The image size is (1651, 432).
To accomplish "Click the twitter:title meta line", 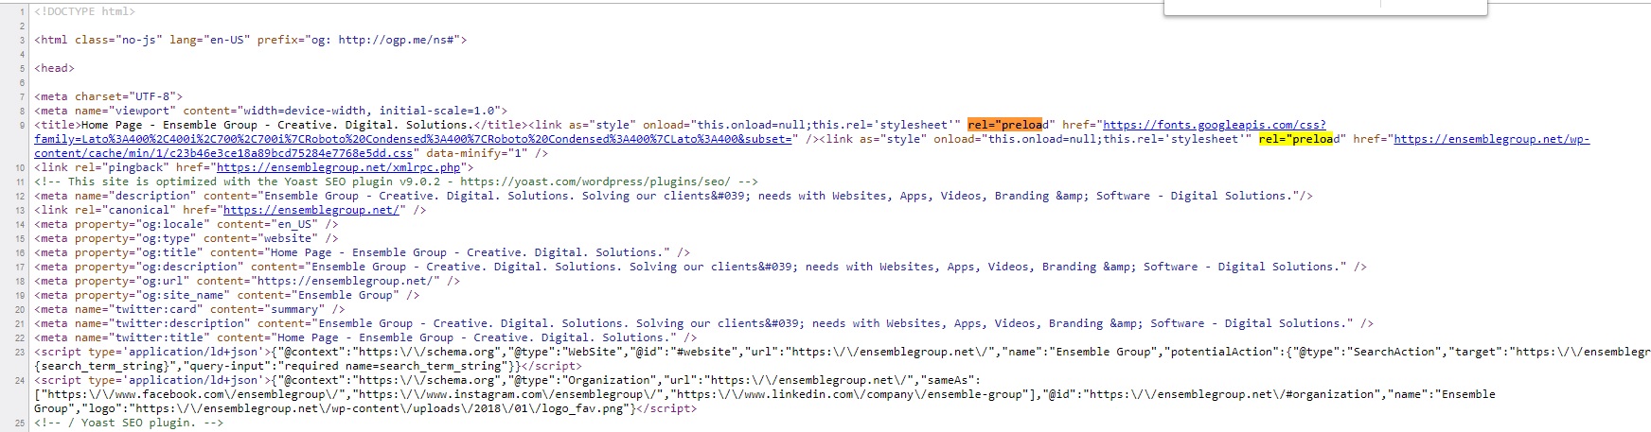I will [x=365, y=337].
